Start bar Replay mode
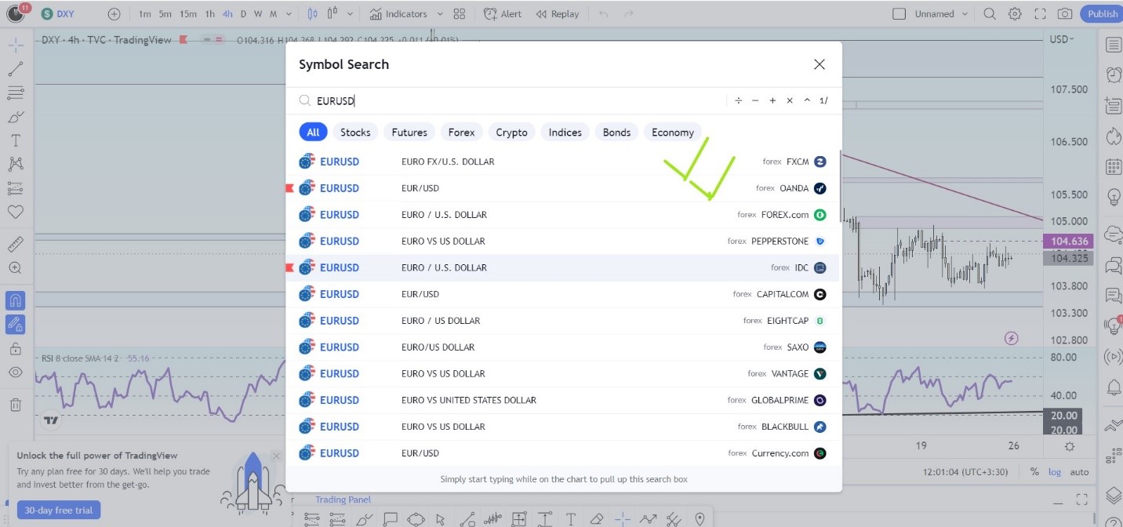Screen dimensions: 1123x527 pos(558,13)
